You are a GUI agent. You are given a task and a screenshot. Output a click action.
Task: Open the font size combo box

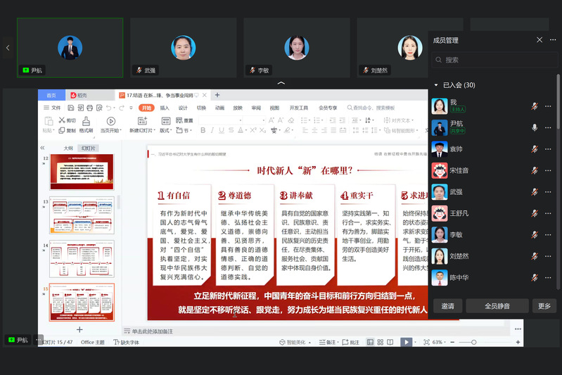(x=254, y=120)
